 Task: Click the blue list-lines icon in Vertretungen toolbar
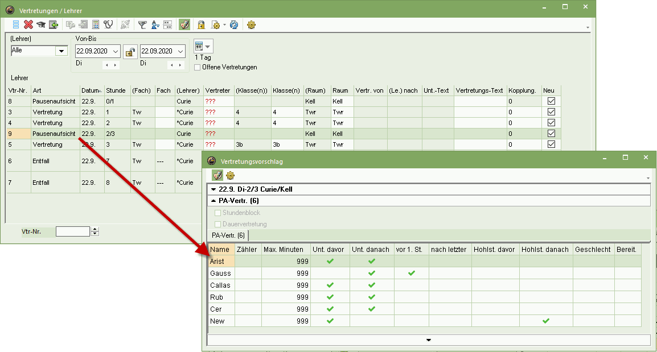click(16, 24)
